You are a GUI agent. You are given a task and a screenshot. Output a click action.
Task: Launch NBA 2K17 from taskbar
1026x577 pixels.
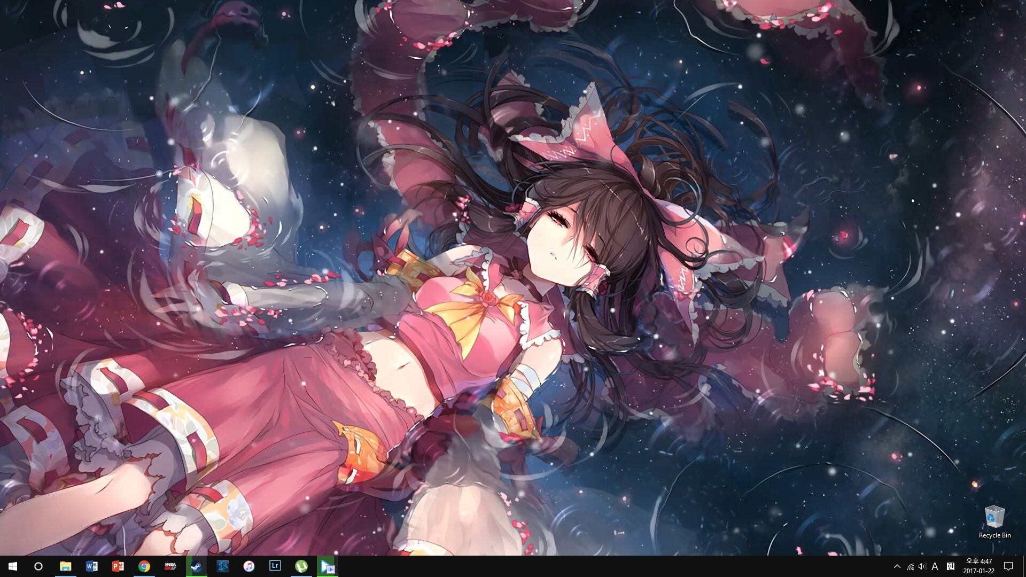pos(170,566)
